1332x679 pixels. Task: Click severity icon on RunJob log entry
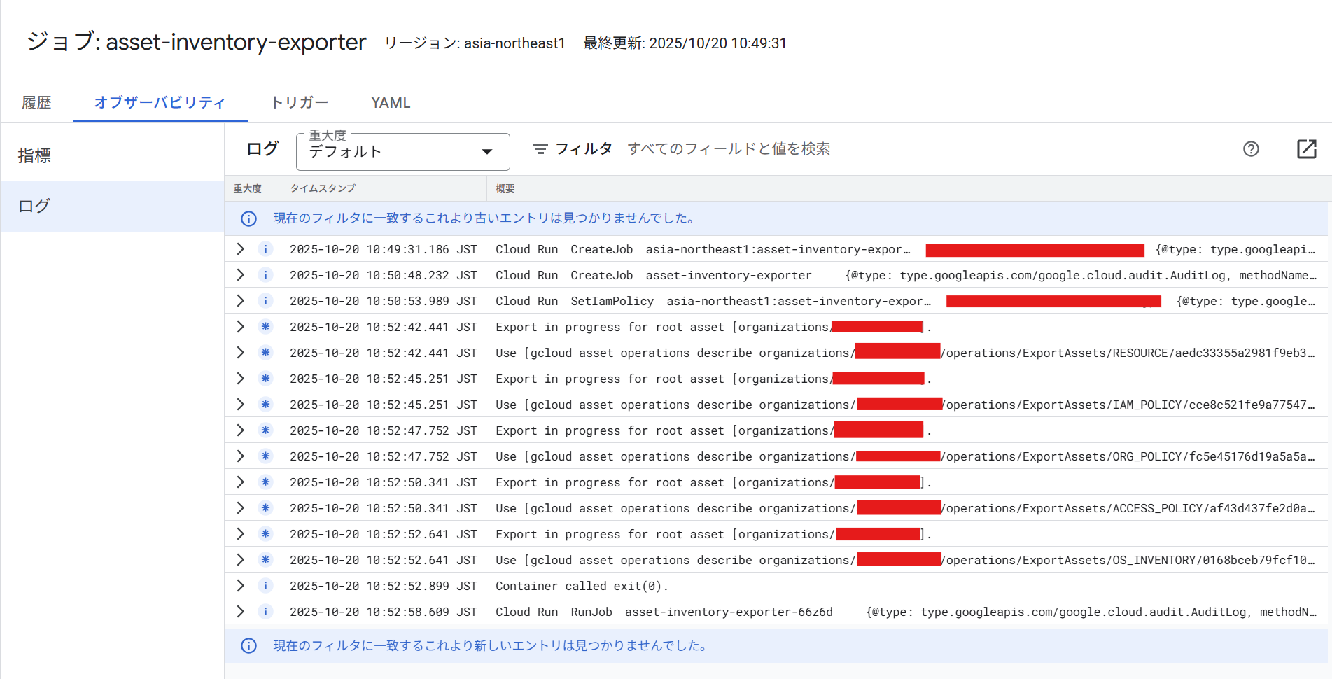[265, 612]
